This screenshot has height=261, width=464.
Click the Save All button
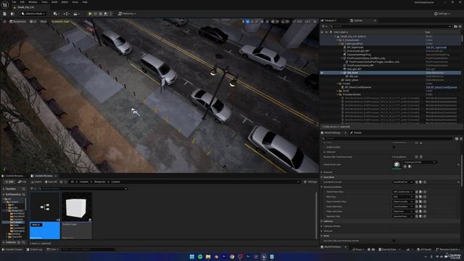tap(50, 182)
